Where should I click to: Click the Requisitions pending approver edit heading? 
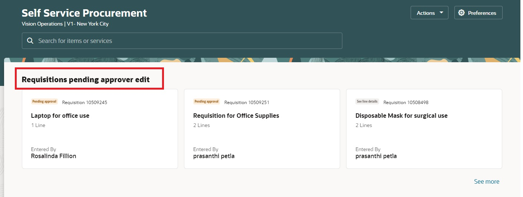(86, 79)
